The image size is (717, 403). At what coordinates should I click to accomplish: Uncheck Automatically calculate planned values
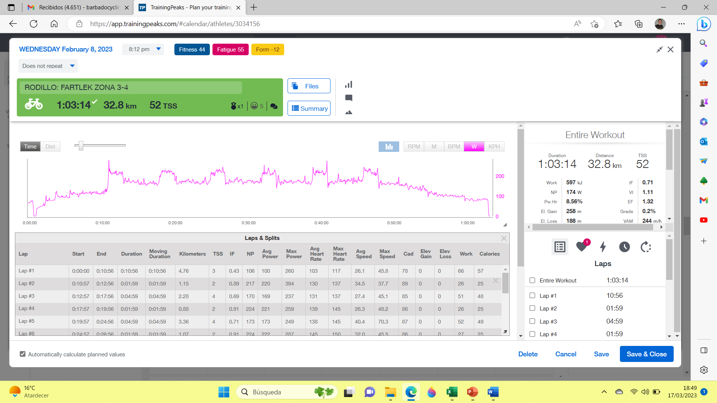pos(23,354)
